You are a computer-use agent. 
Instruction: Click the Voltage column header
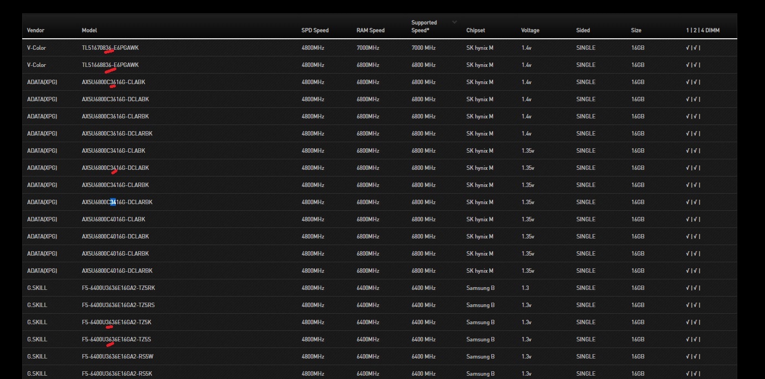pyautogui.click(x=530, y=30)
